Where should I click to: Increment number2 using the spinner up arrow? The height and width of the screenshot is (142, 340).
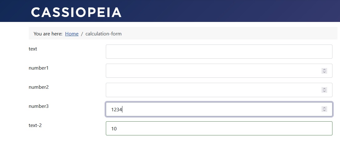click(324, 88)
